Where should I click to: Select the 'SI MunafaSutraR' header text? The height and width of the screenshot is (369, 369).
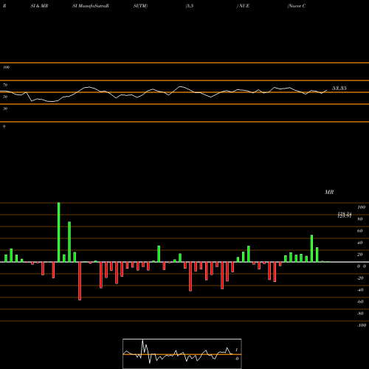click(x=91, y=6)
